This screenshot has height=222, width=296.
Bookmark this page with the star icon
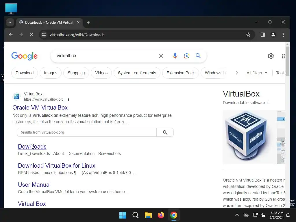tap(248, 35)
